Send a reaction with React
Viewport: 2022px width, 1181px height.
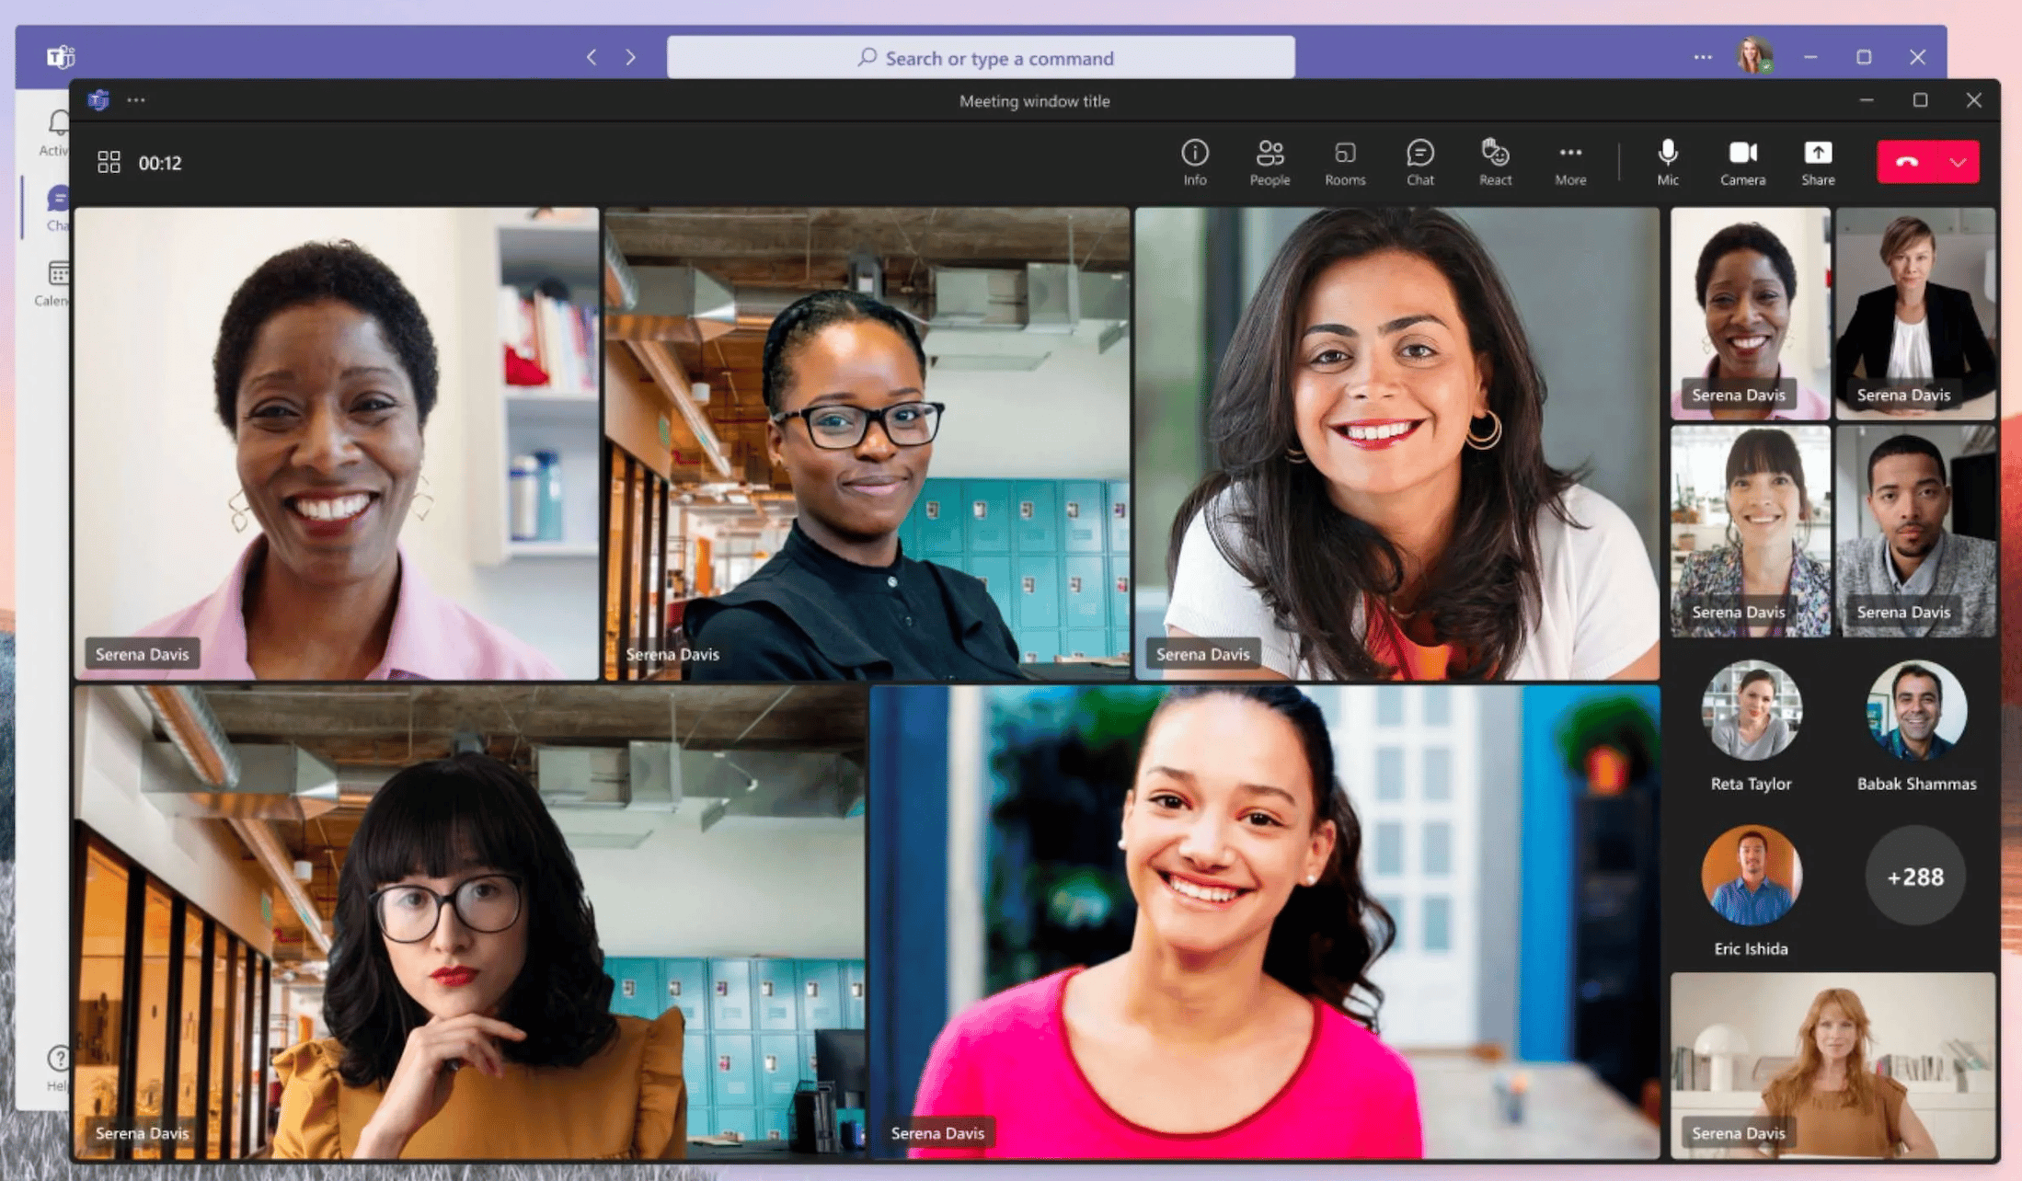[x=1495, y=162]
